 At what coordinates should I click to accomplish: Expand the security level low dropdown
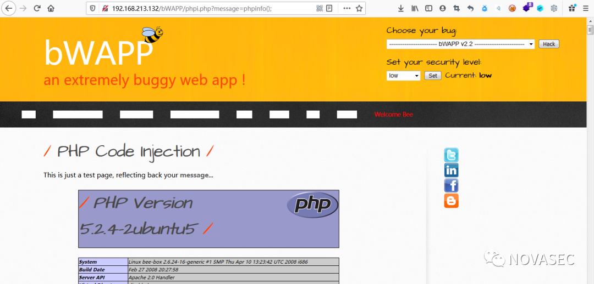(403, 76)
